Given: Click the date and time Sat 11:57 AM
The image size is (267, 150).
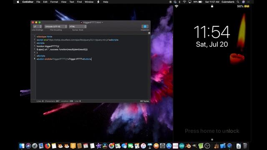Looking at the screenshot, I should pyautogui.click(x=212, y=2).
